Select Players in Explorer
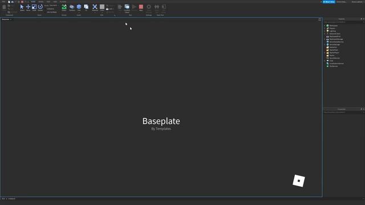Viewport: 365px width, 205px height. pos(332,28)
